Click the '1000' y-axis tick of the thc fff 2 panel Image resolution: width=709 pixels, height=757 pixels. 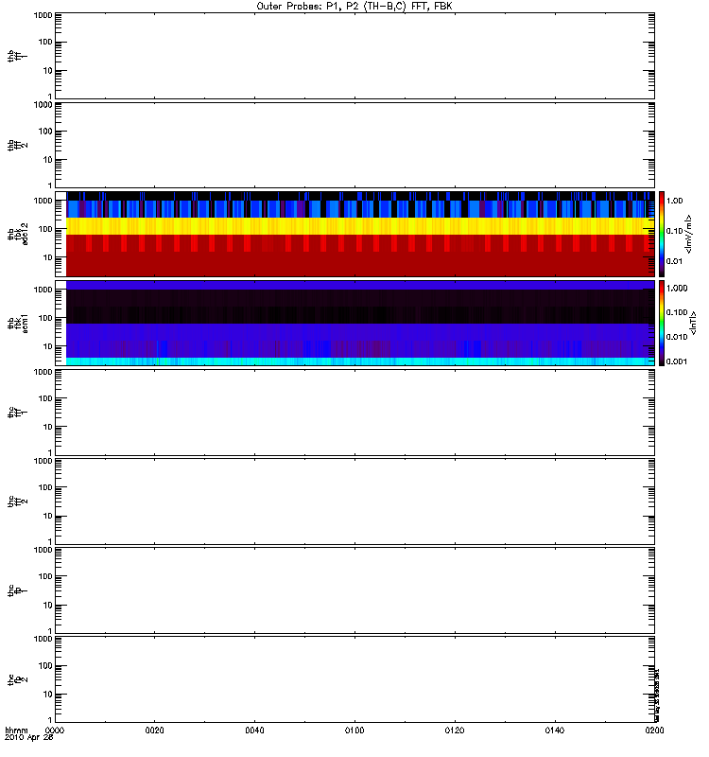[x=43, y=461]
